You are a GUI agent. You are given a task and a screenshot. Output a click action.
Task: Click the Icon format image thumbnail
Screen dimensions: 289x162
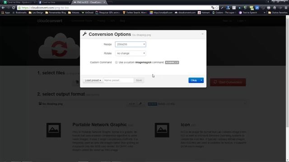pos(162,130)
